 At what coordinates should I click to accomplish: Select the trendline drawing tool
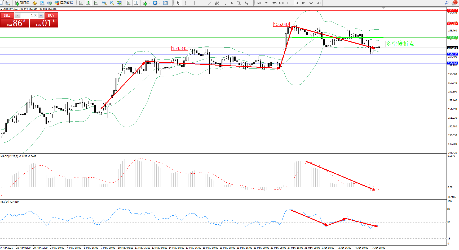tap(209, 3)
